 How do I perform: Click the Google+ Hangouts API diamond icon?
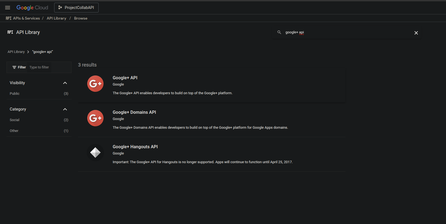tap(95, 153)
